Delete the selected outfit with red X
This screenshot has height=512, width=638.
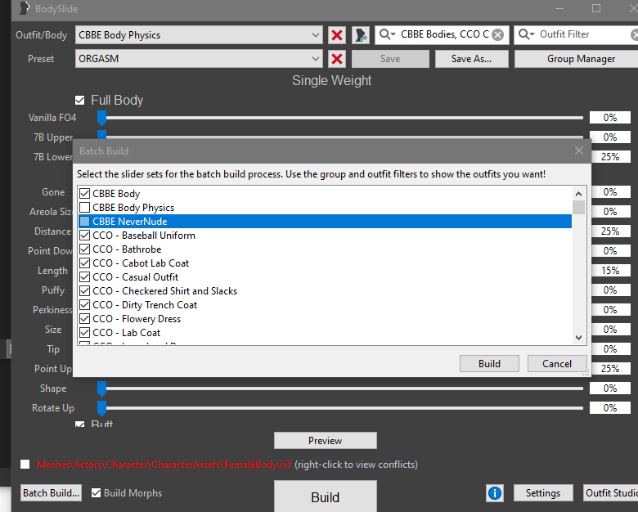tap(337, 35)
